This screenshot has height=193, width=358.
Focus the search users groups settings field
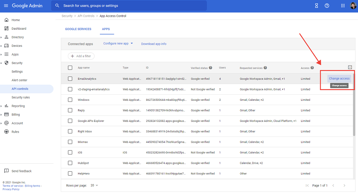(x=129, y=5)
